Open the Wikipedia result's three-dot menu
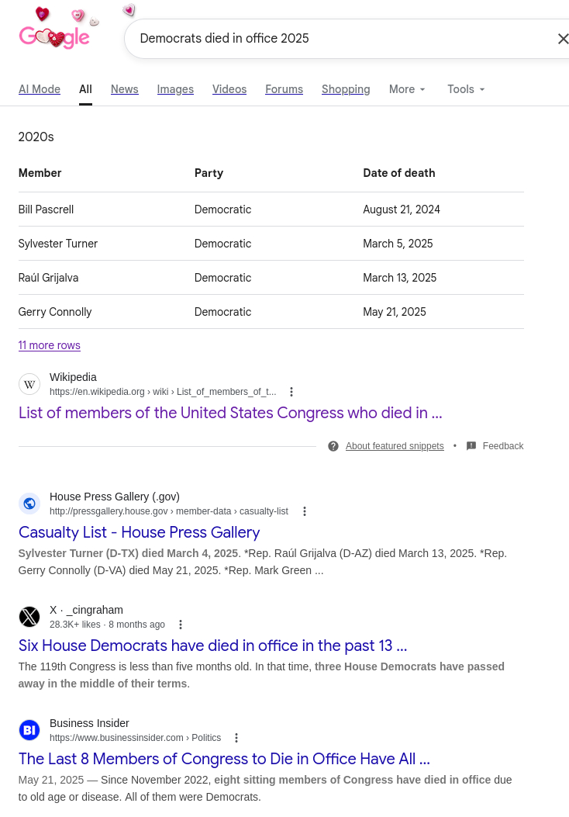 (291, 392)
